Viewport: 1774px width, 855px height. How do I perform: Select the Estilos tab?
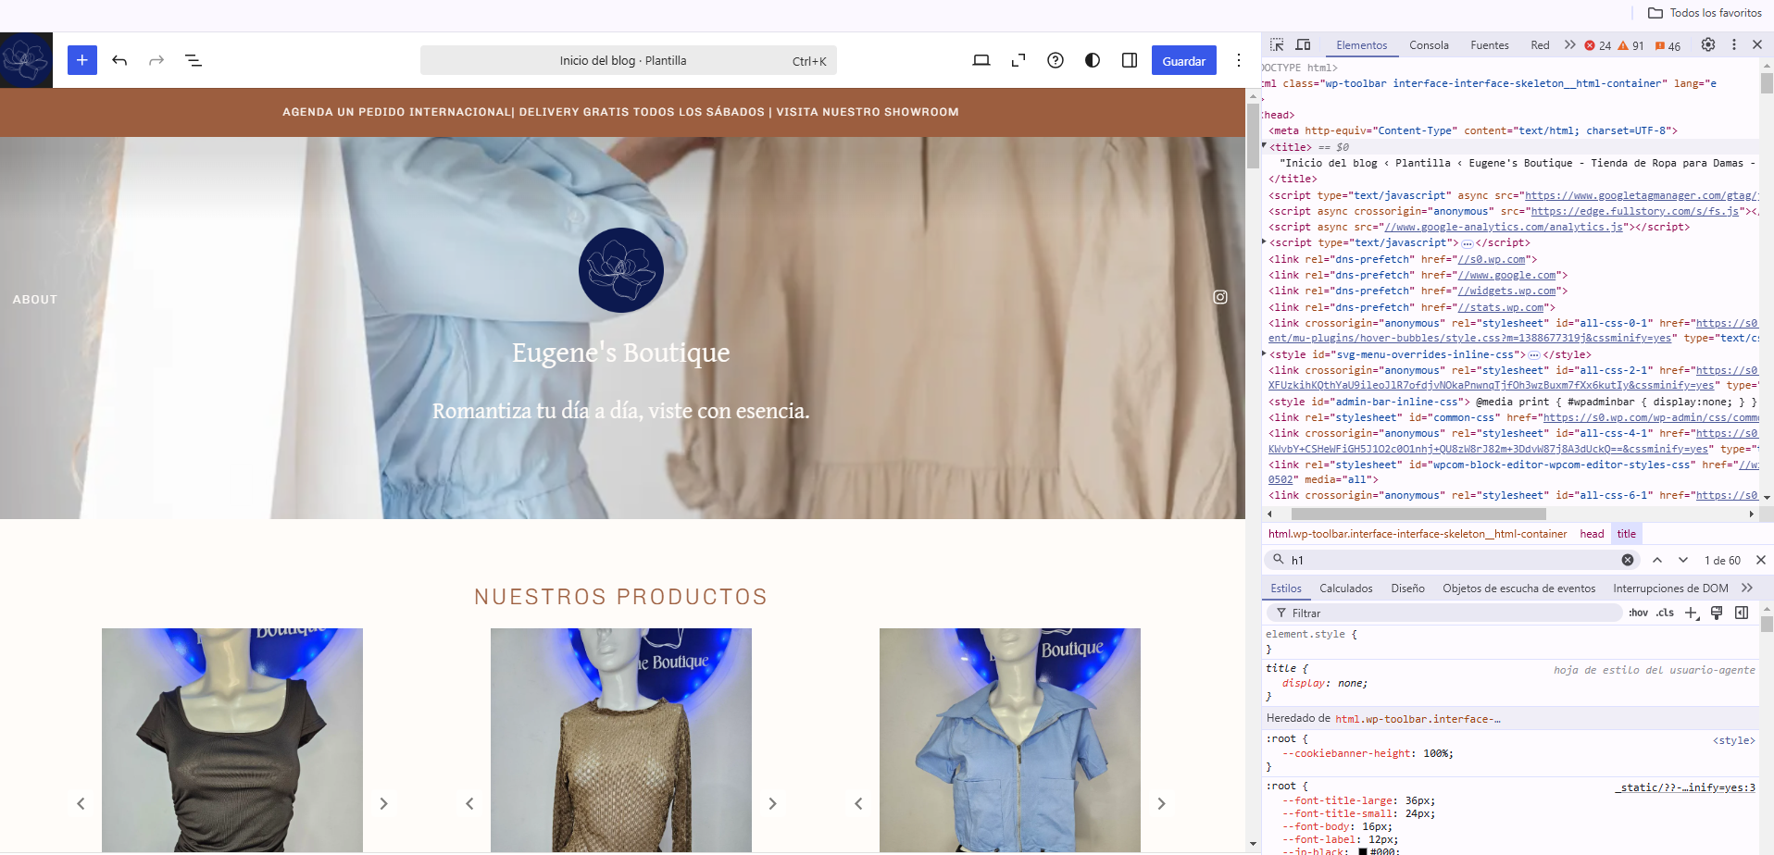click(1286, 589)
